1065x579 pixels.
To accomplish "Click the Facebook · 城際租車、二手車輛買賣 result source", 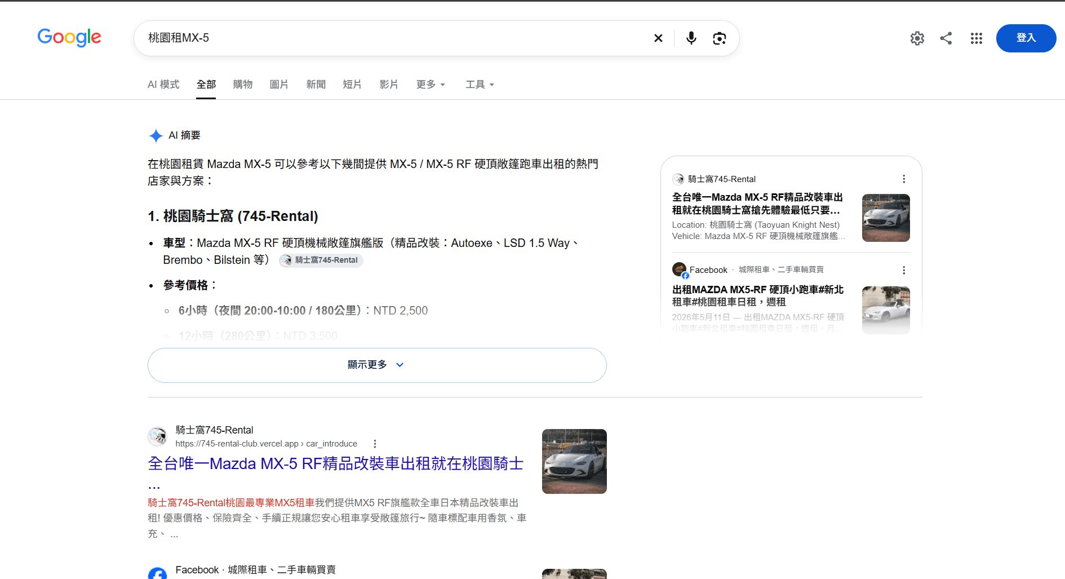I will [255, 570].
